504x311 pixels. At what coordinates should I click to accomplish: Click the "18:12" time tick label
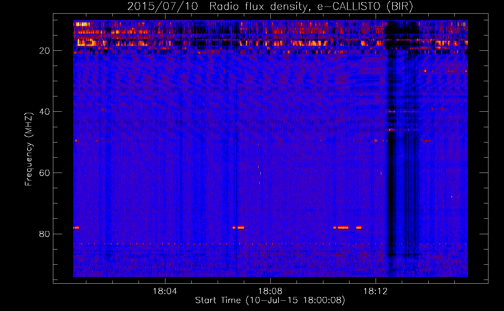375,291
